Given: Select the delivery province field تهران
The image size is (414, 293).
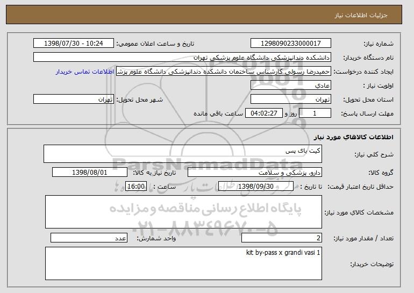Looking at the screenshot, I should click(291, 99).
